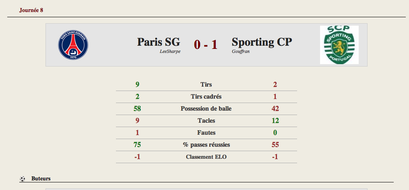
Task: Click the Fautes stat label
Action: pos(207,133)
